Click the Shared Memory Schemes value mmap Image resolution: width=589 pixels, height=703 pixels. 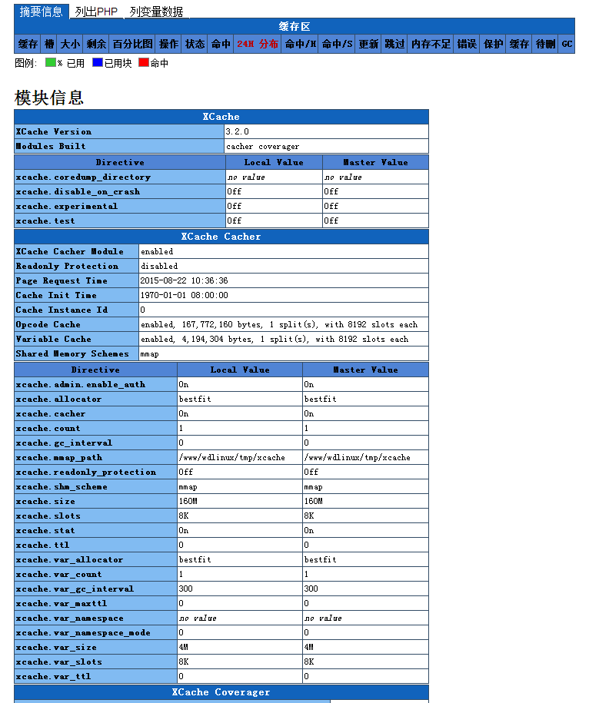point(149,353)
